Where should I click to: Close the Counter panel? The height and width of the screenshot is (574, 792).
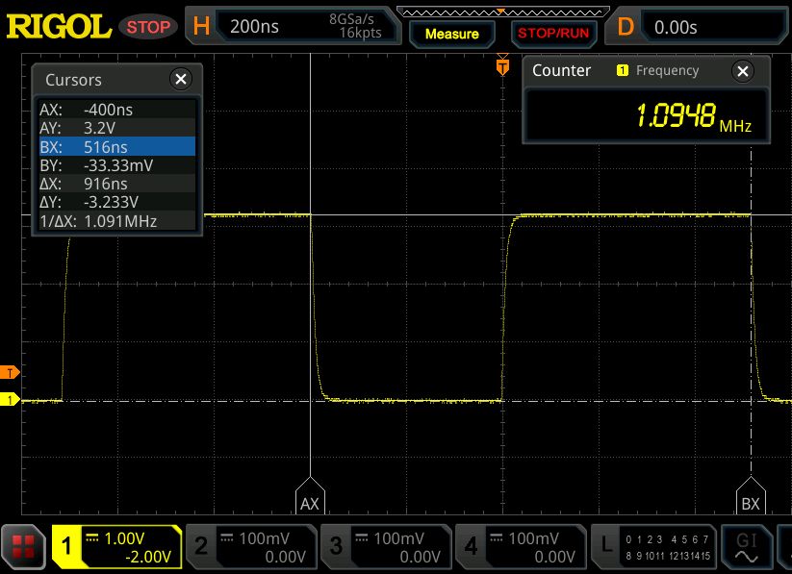point(742,71)
